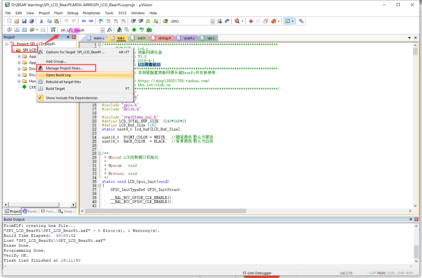Choose Add Group... from context menu
422x278 pixels.
point(85,61)
